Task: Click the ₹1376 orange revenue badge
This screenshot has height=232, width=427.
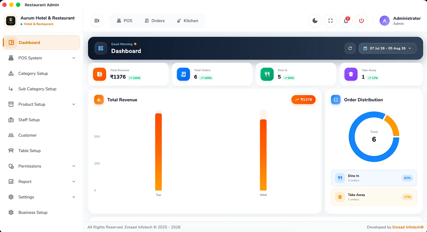Action: pos(303,100)
